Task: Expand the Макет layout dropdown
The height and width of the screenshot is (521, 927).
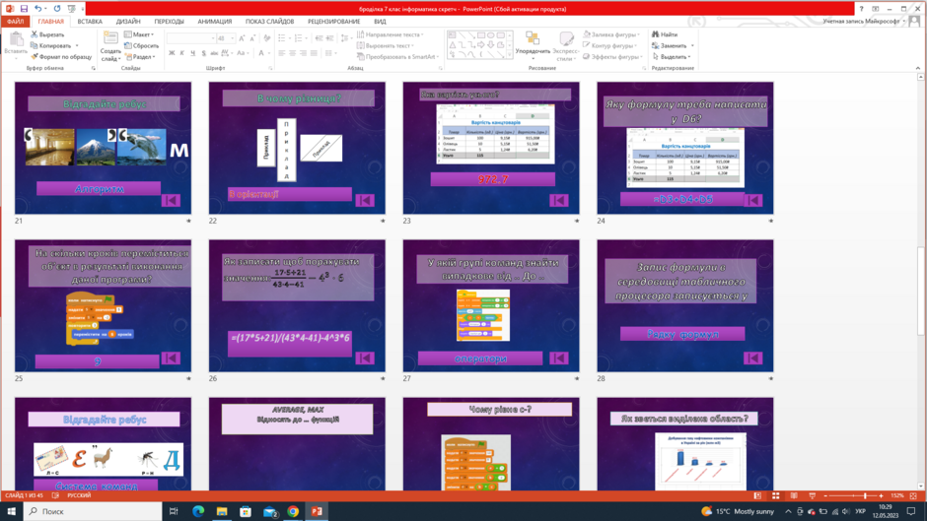Action: click(139, 34)
